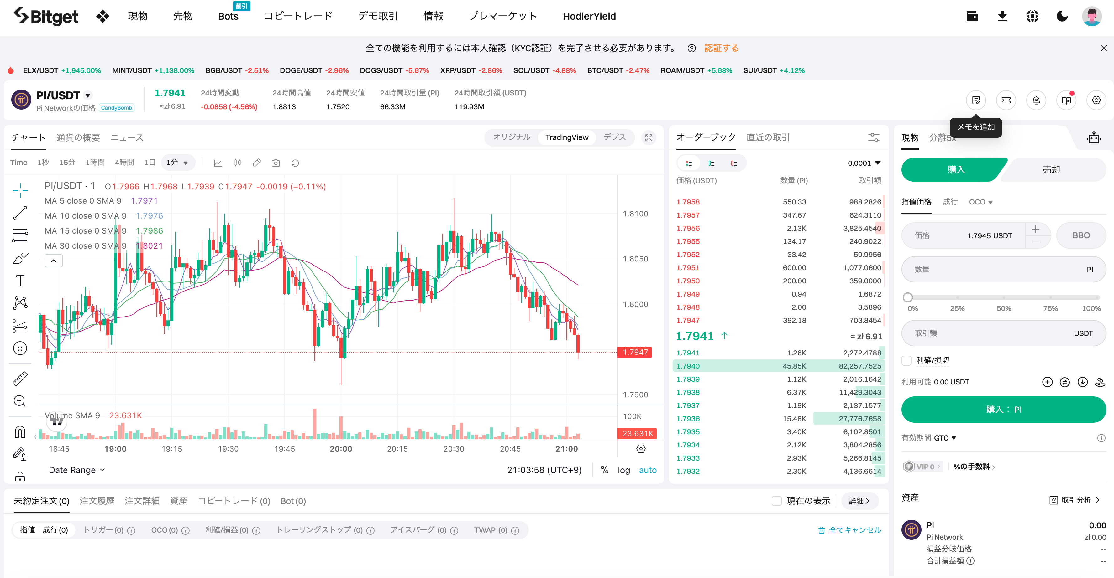Switch to 売却 sell toggle
This screenshot has height=578, width=1114.
point(1051,169)
